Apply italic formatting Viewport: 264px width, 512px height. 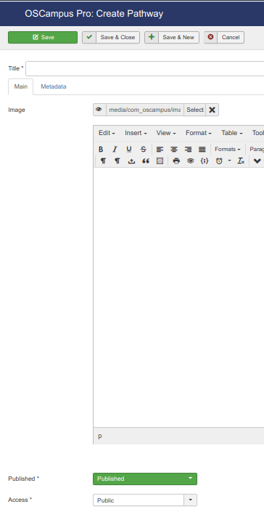[115, 149]
